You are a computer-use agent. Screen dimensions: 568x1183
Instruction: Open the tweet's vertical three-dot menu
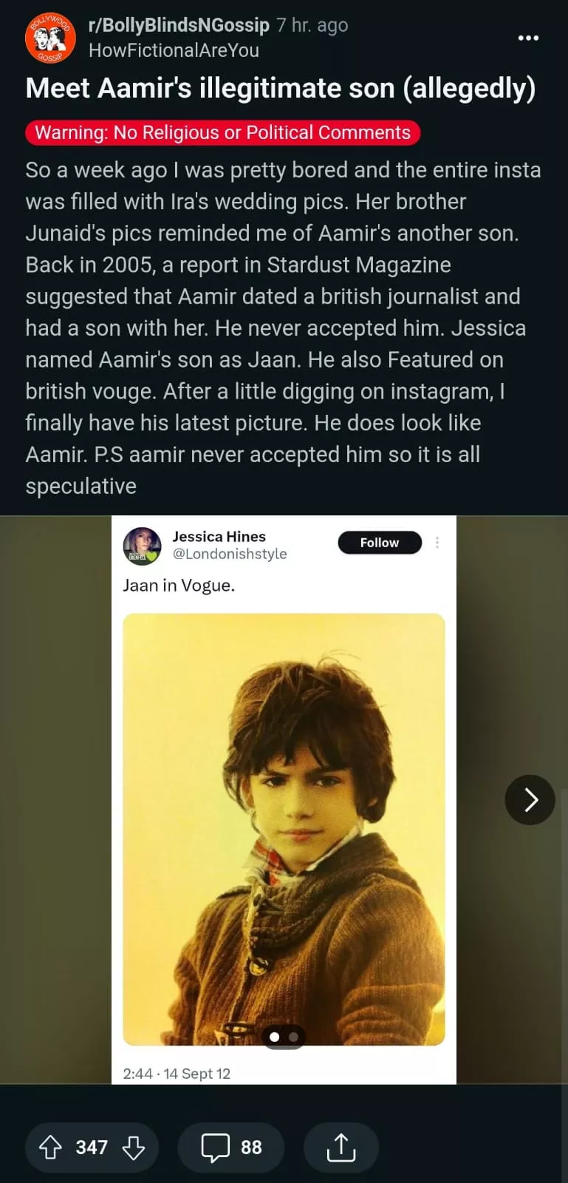point(437,543)
